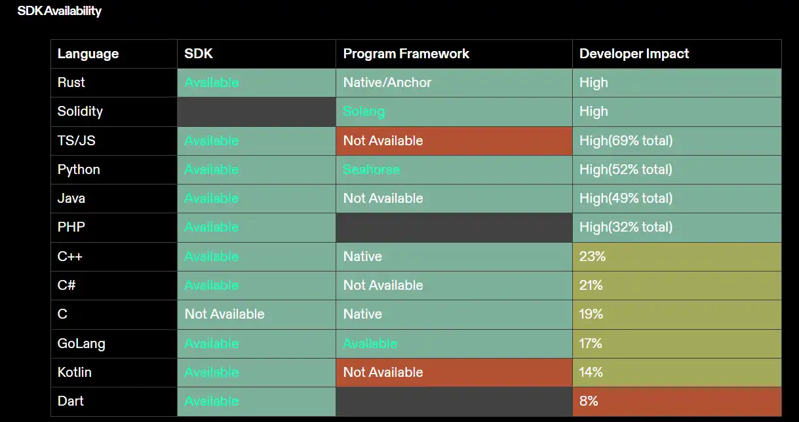Open GoLang Program Framework Available link

pyautogui.click(x=370, y=343)
